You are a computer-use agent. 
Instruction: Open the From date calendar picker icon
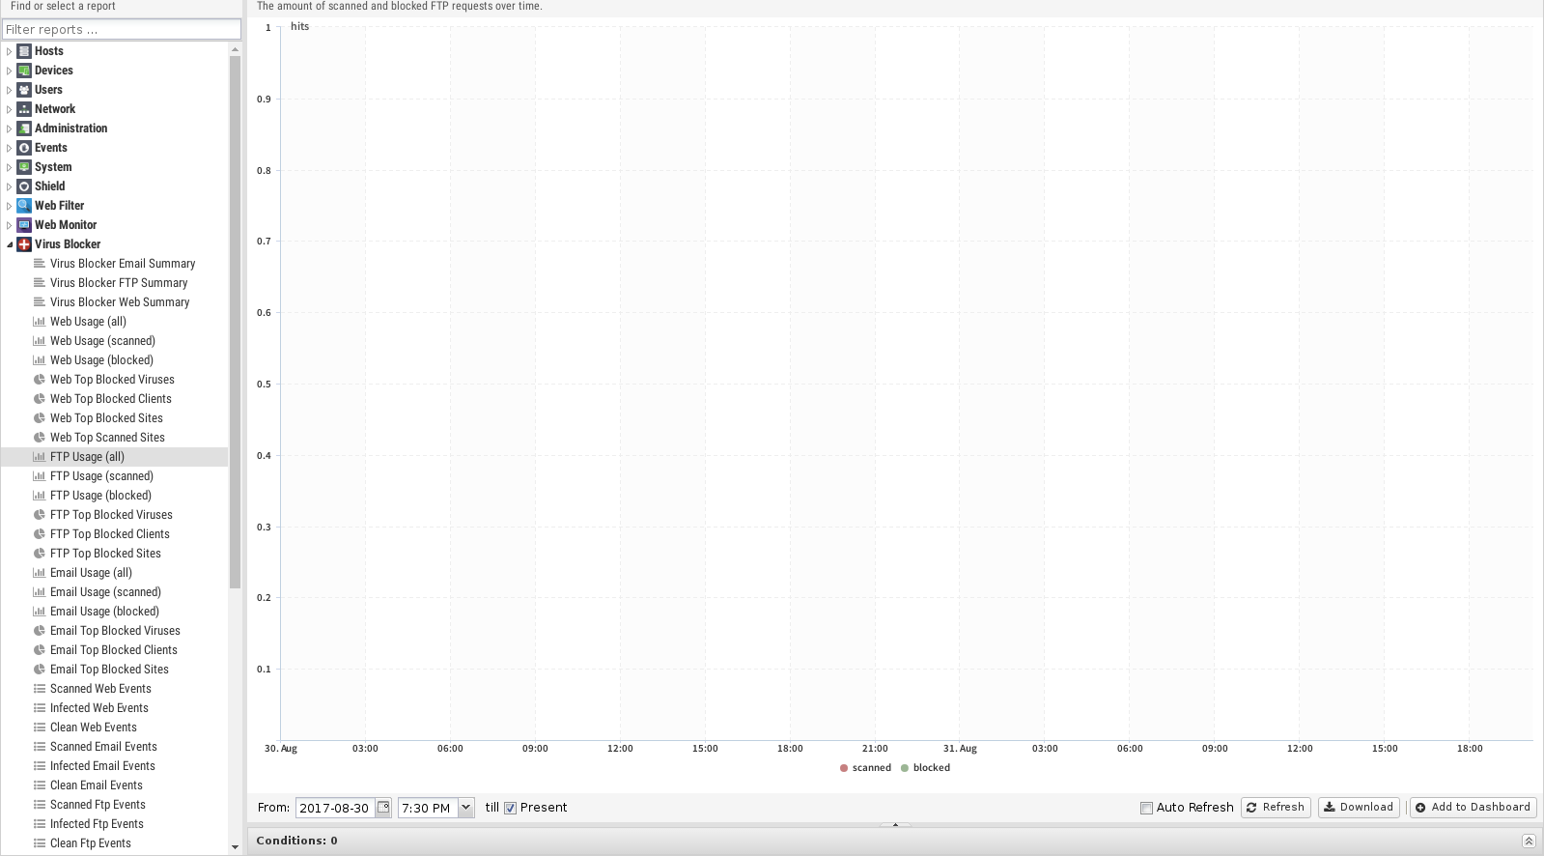[383, 808]
